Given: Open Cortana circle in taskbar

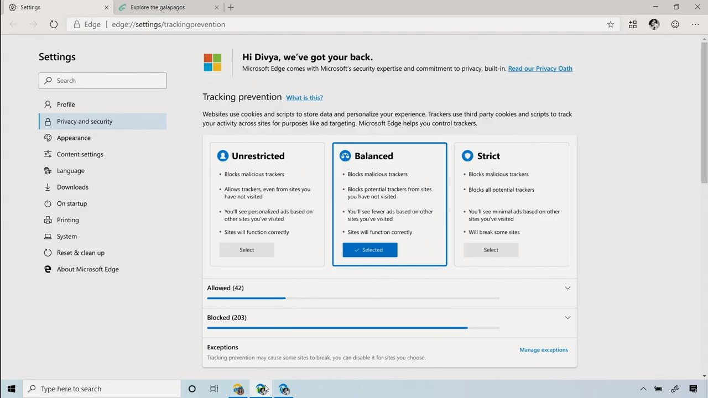Looking at the screenshot, I should (x=192, y=389).
